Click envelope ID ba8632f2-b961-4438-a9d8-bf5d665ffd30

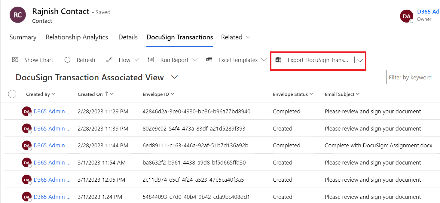[x=194, y=163]
